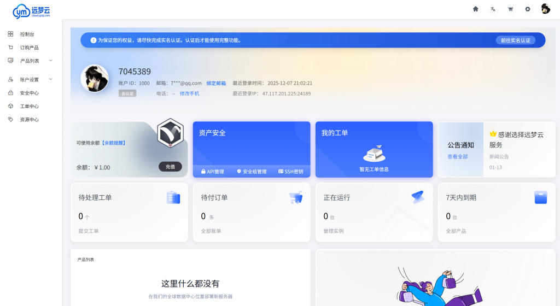Click 全部产品 on the 7天内到期 card
560x306 pixels.
[x=456, y=231]
